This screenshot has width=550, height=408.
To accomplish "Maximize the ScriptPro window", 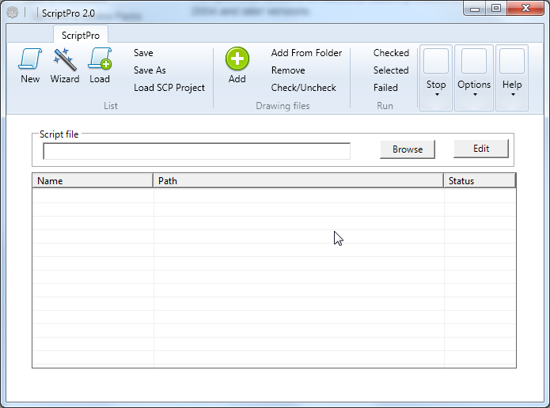I will (x=496, y=9).
